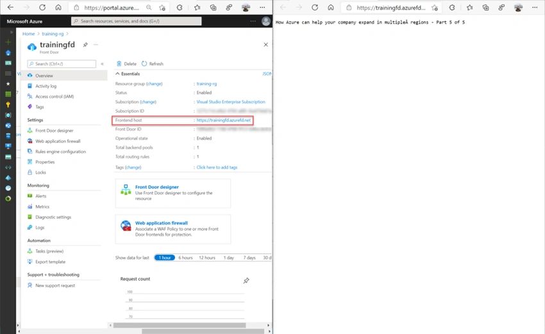This screenshot has height=334, width=545.
Task: Open Tasks (preview)
Action: pyautogui.click(x=49, y=251)
